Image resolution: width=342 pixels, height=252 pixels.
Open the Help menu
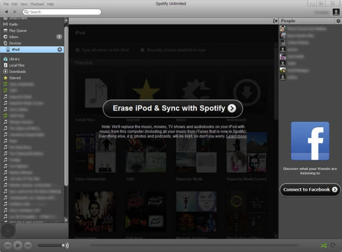(x=50, y=4)
